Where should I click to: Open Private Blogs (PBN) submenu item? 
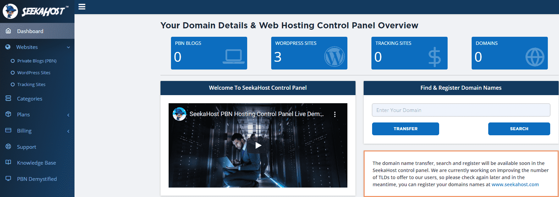37,61
